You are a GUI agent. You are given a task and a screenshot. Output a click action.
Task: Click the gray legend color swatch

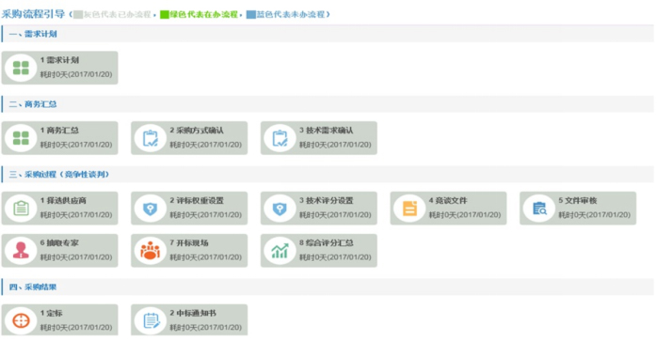[78, 15]
